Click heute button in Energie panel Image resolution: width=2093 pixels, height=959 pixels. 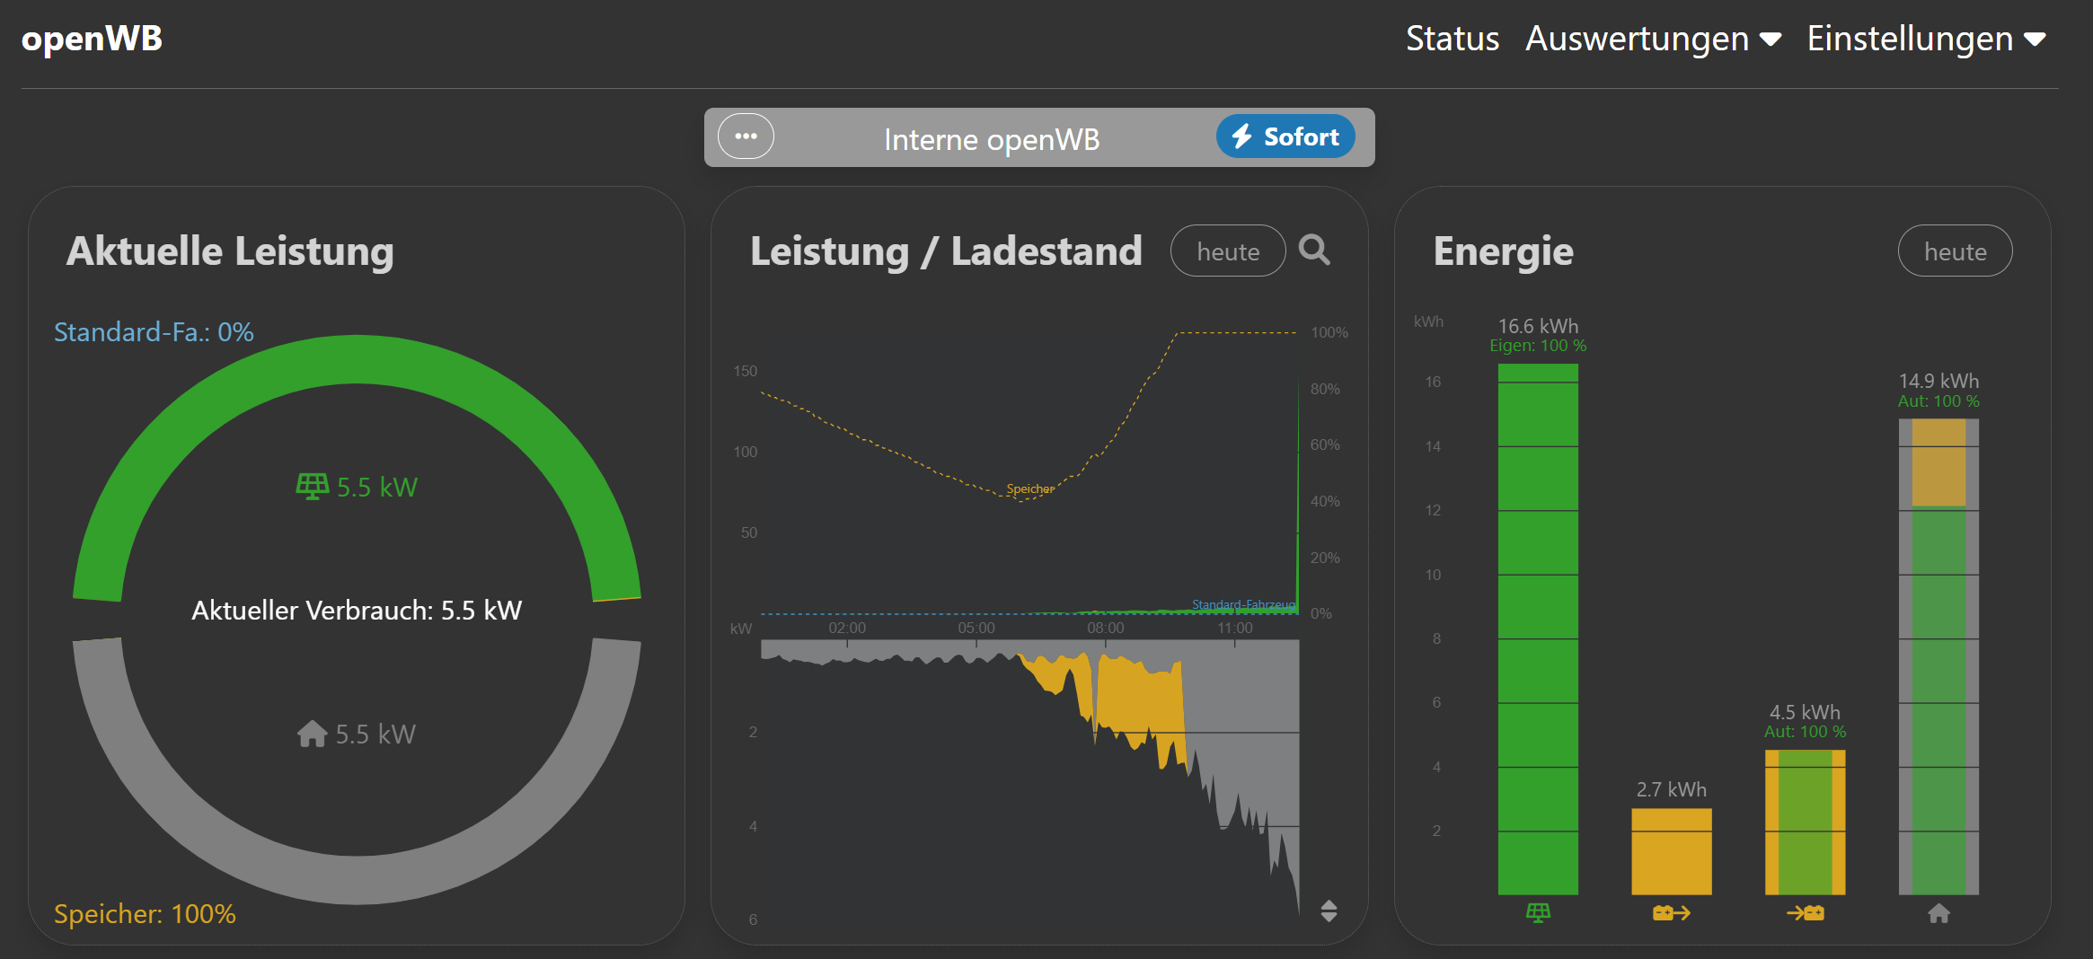click(x=1955, y=251)
